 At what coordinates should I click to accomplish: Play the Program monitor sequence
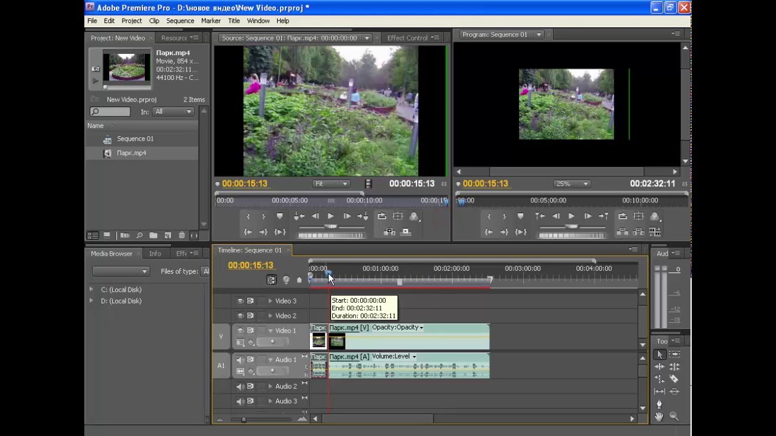click(571, 216)
